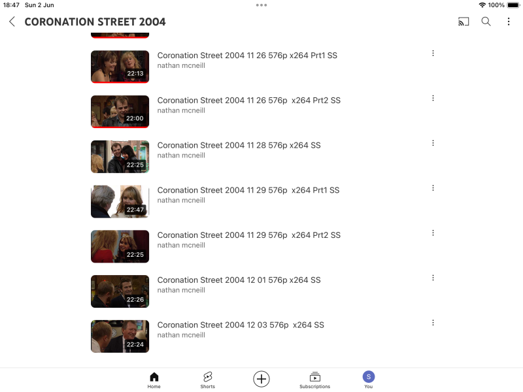
Task: Switch to the Shorts tab
Action: click(x=207, y=380)
